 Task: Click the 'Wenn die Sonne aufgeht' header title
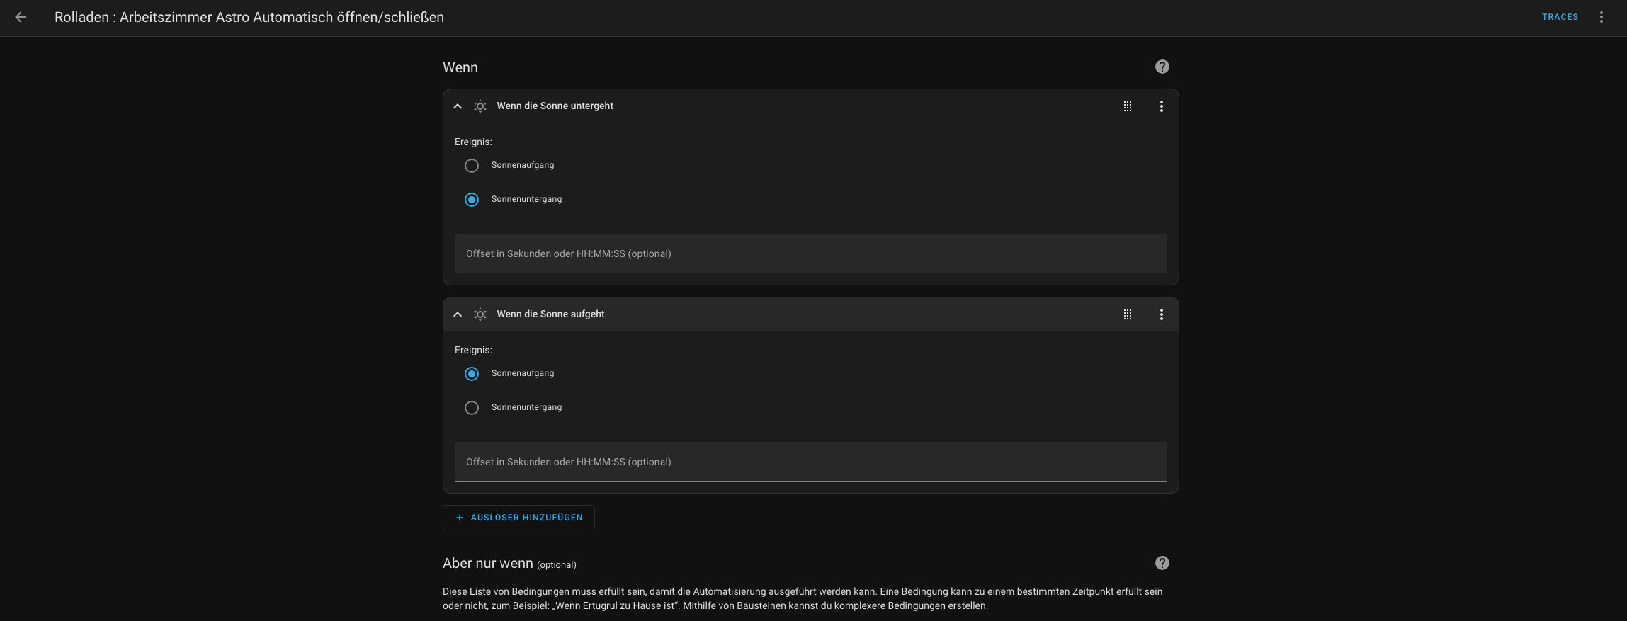[x=550, y=314]
